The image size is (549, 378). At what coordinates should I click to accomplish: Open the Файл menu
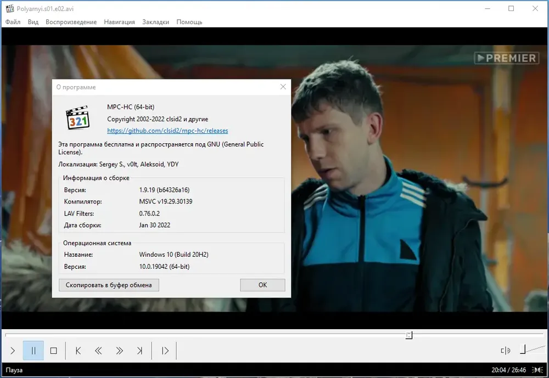pos(13,22)
